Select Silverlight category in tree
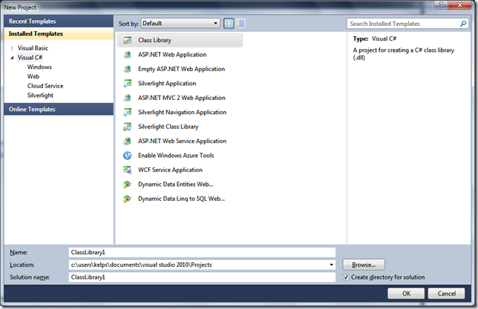The width and height of the screenshot is (478, 309). [x=40, y=96]
